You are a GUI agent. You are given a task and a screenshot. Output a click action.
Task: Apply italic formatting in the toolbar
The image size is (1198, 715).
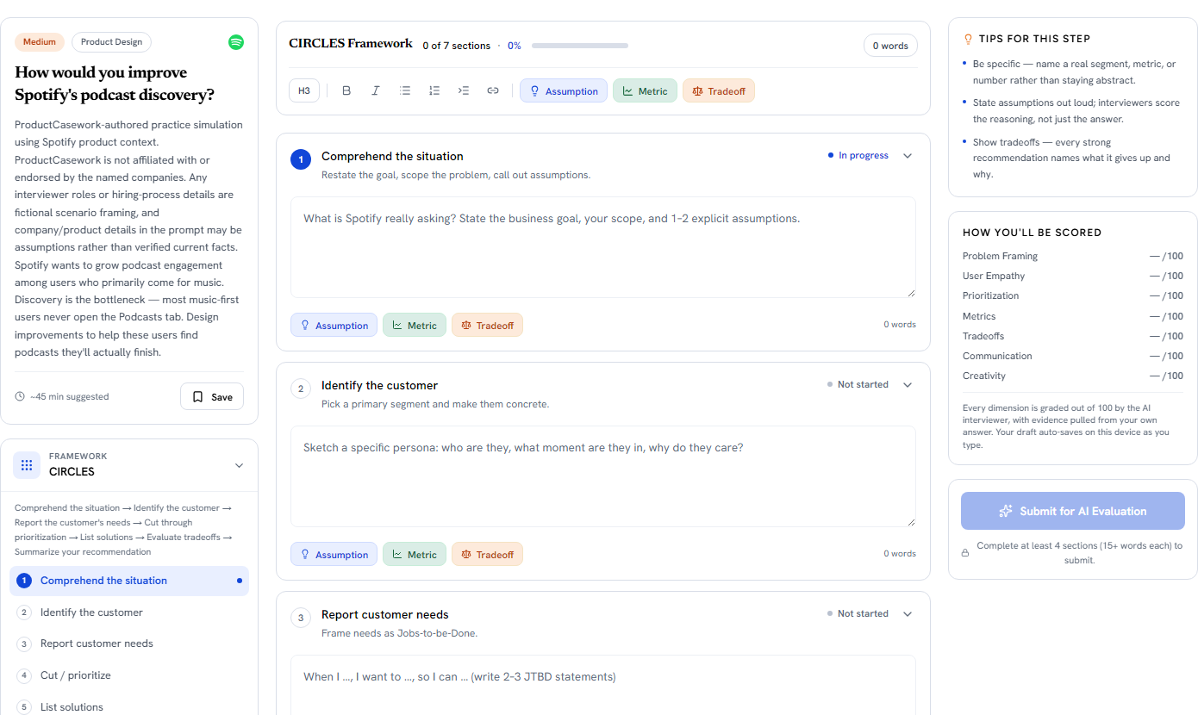(x=376, y=90)
